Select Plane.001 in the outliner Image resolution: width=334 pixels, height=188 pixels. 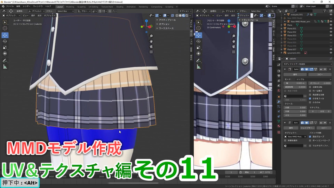point(292,29)
